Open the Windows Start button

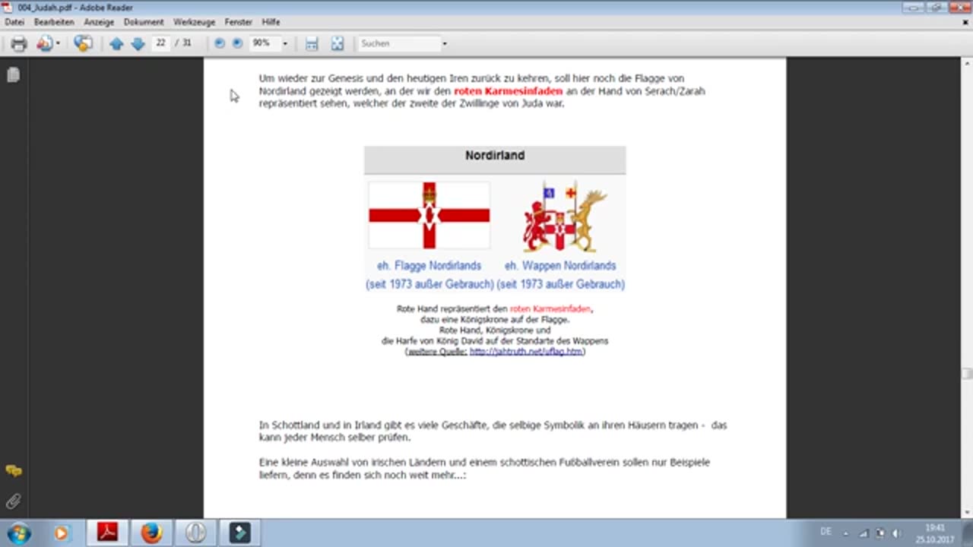[18, 533]
